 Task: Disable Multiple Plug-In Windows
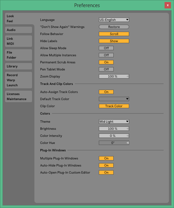pos(106,158)
